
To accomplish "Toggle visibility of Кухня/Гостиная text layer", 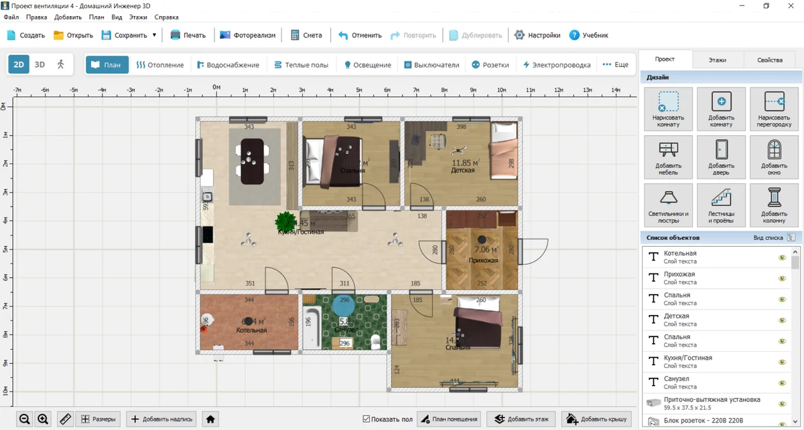I will [x=782, y=362].
